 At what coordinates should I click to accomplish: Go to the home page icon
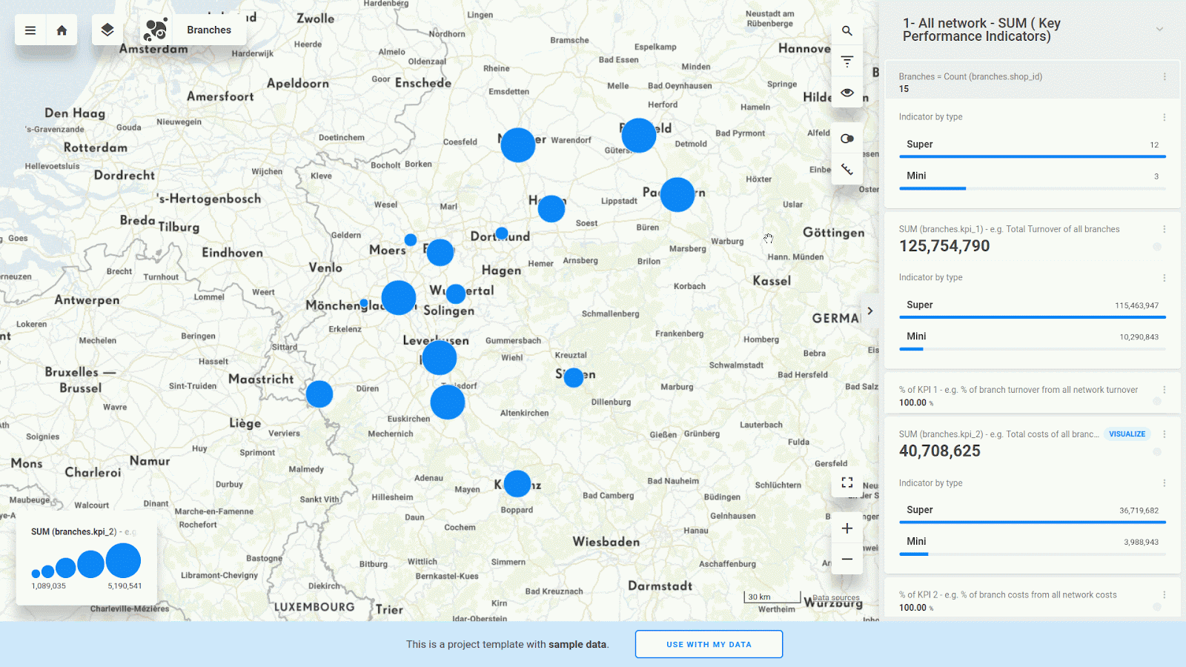[x=62, y=30]
